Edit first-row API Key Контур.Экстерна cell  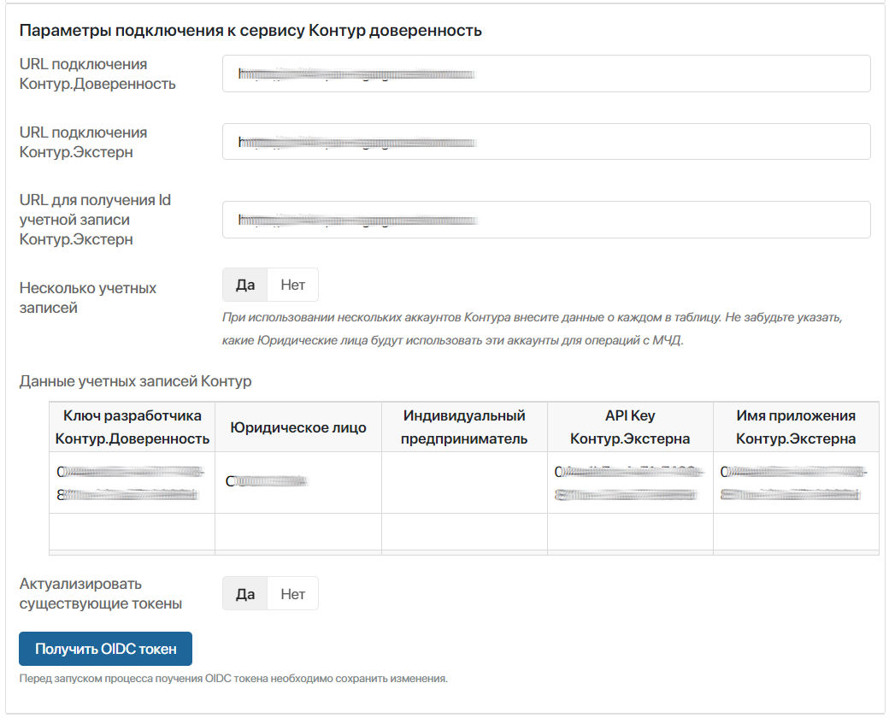[630, 483]
